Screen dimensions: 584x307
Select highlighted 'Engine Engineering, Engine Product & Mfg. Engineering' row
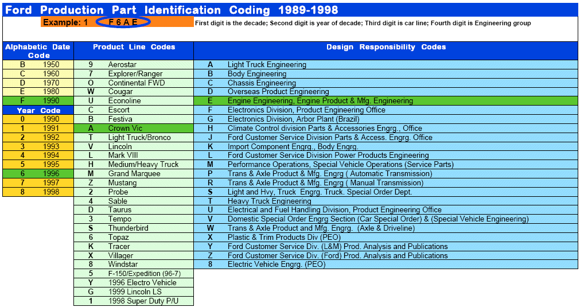(x=386, y=100)
